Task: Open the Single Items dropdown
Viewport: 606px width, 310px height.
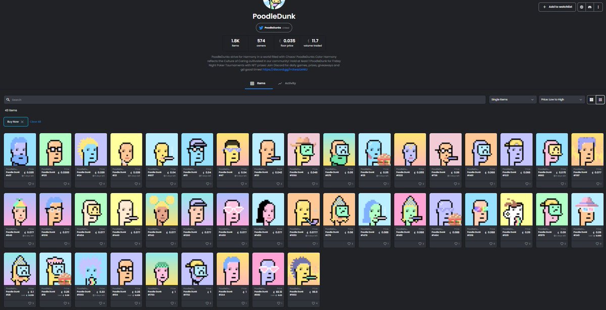Action: (x=513, y=100)
